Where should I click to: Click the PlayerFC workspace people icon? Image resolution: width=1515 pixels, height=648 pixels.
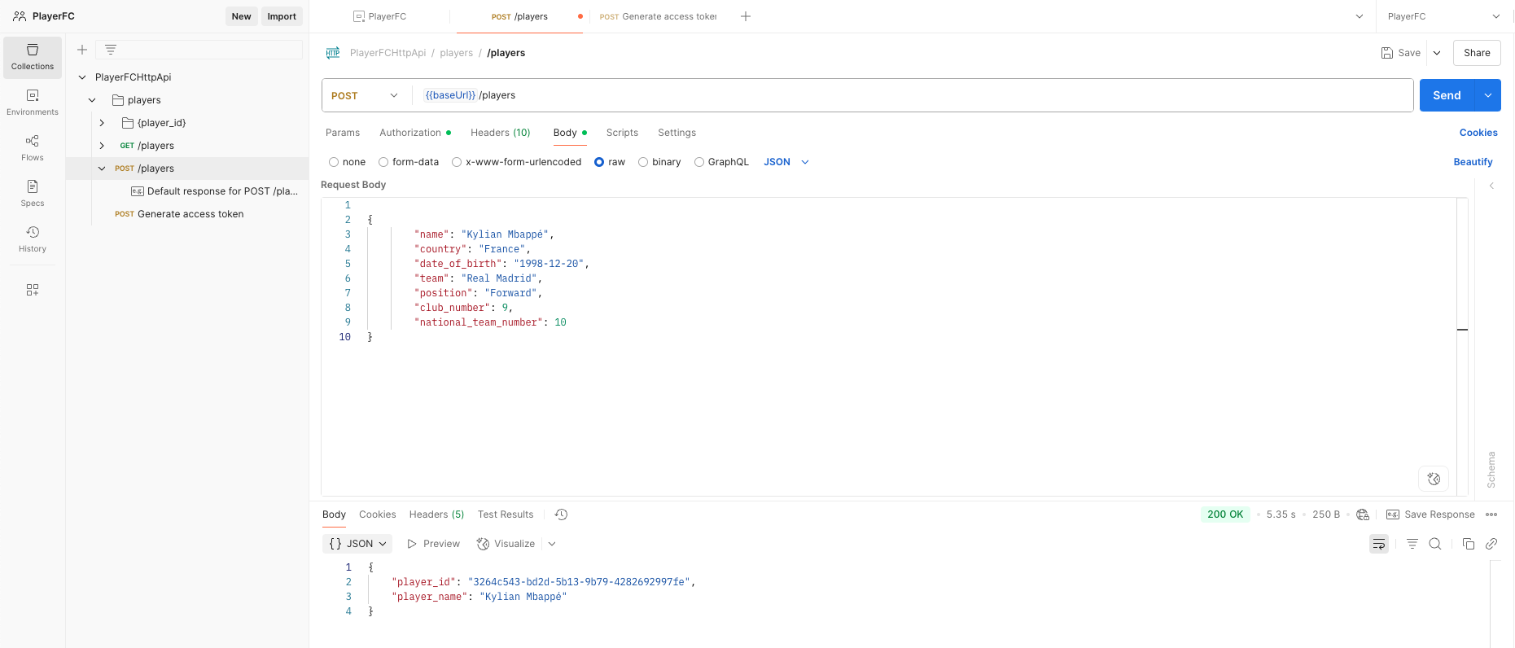tap(20, 16)
